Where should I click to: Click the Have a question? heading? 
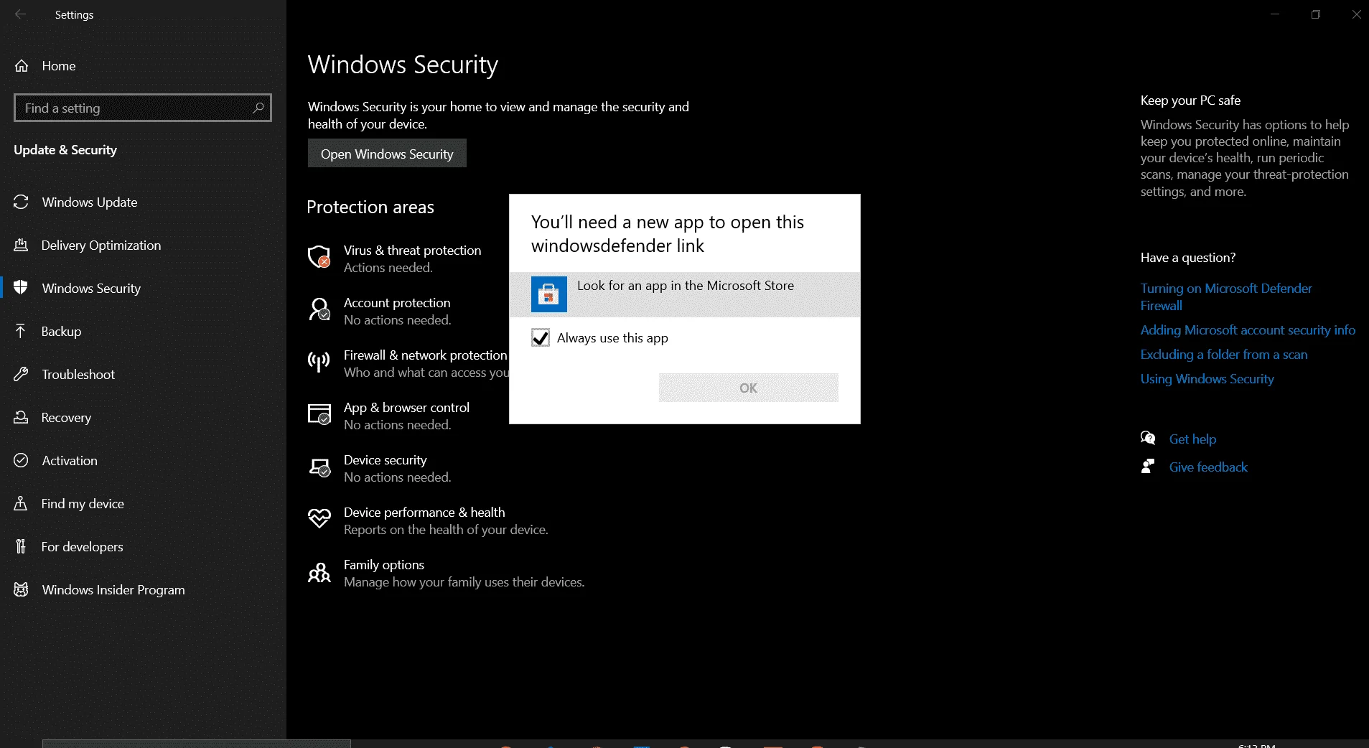point(1188,258)
